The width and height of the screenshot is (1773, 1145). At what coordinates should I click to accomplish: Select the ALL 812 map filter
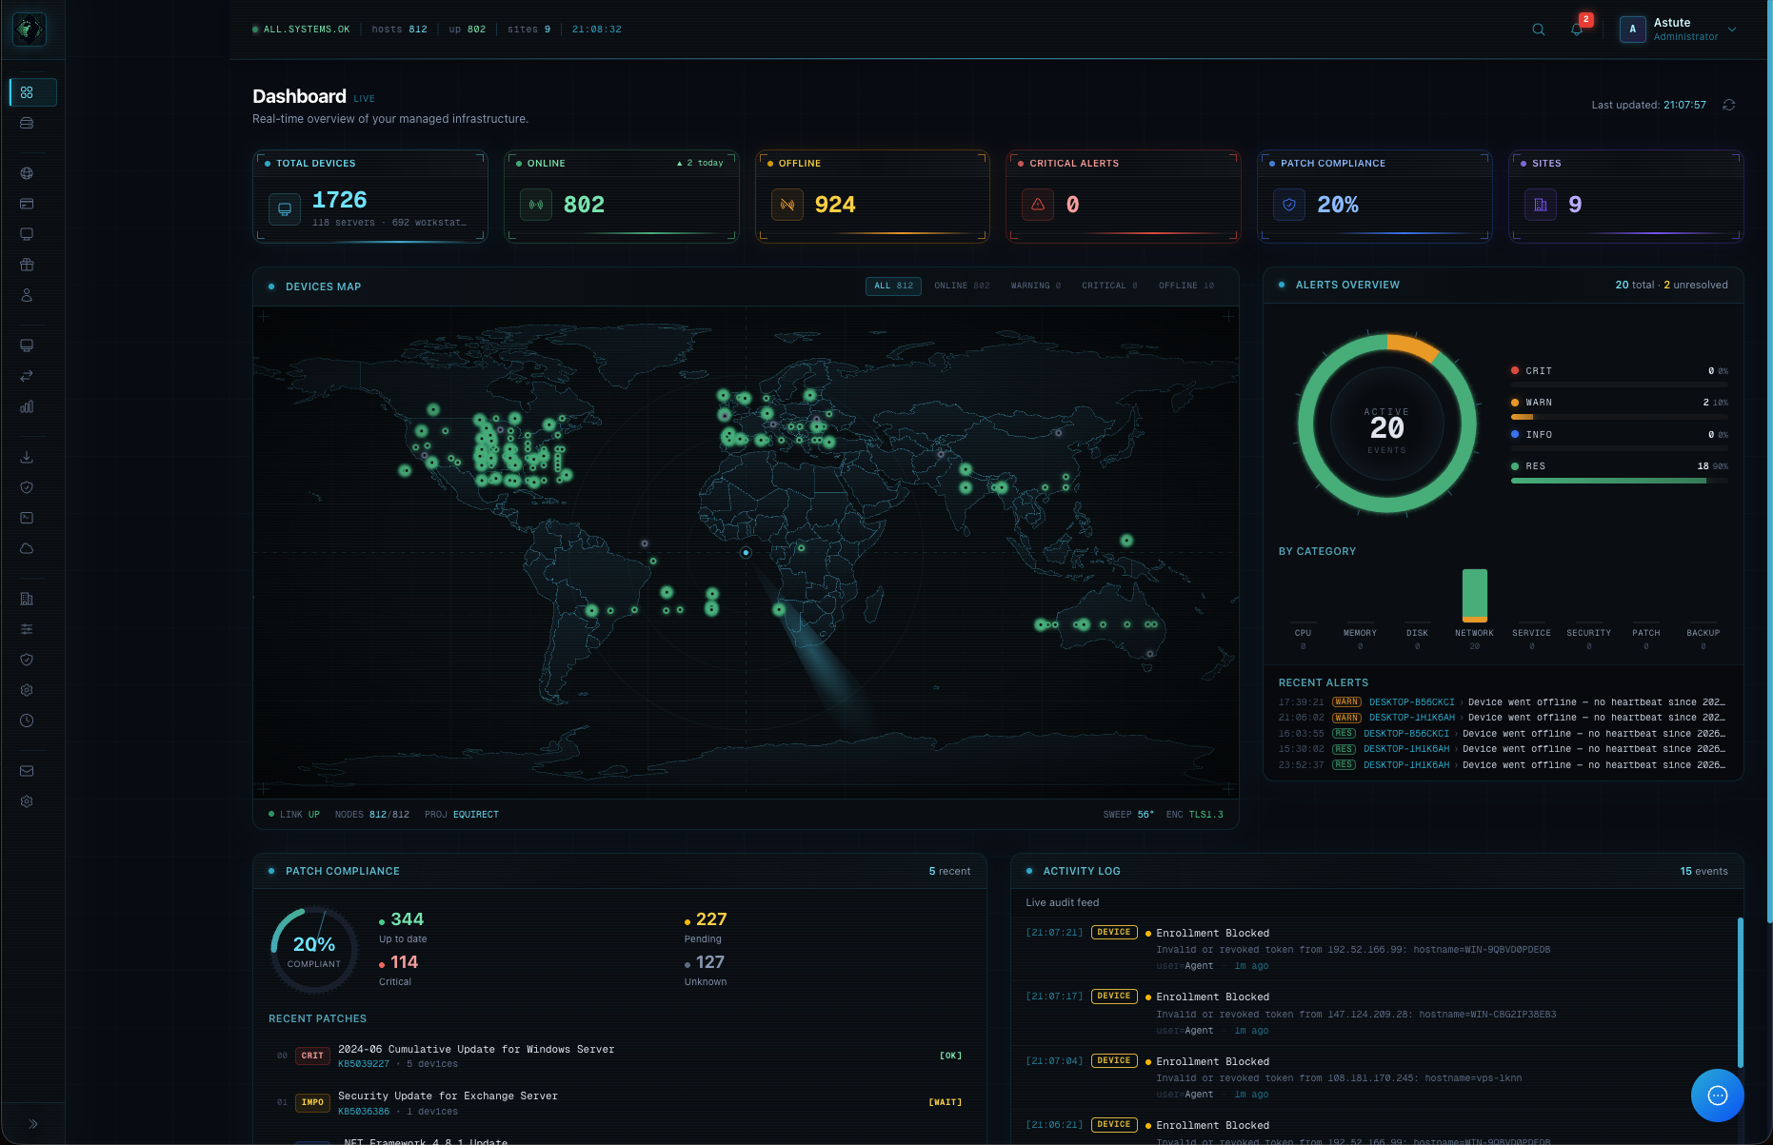pos(893,286)
